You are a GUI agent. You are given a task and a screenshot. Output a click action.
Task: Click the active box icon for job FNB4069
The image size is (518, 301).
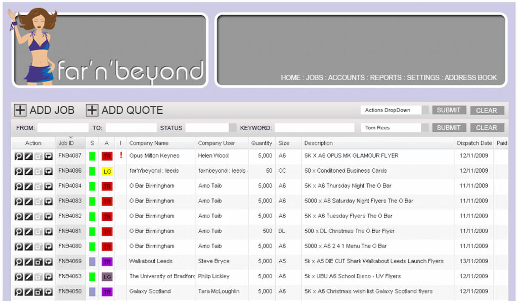(x=38, y=262)
